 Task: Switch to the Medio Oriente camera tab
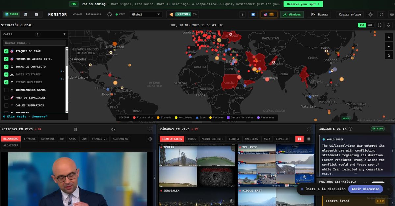[212, 139]
